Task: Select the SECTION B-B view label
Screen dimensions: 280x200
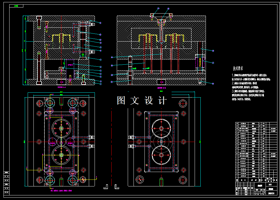Action: click(x=161, y=88)
